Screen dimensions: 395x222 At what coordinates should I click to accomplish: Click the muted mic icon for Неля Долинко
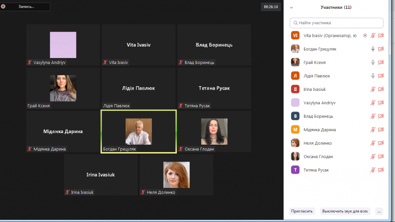373,143
